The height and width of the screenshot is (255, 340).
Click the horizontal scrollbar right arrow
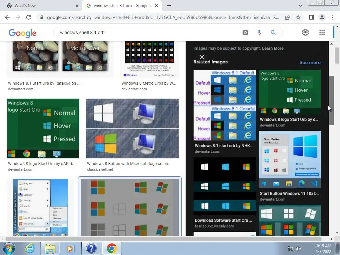point(331,239)
